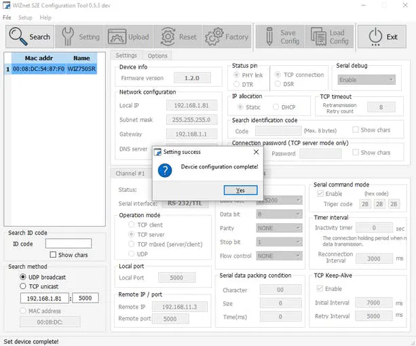
Task: Click the Keep-Alive Initial Interval field
Action: pyautogui.click(x=374, y=303)
